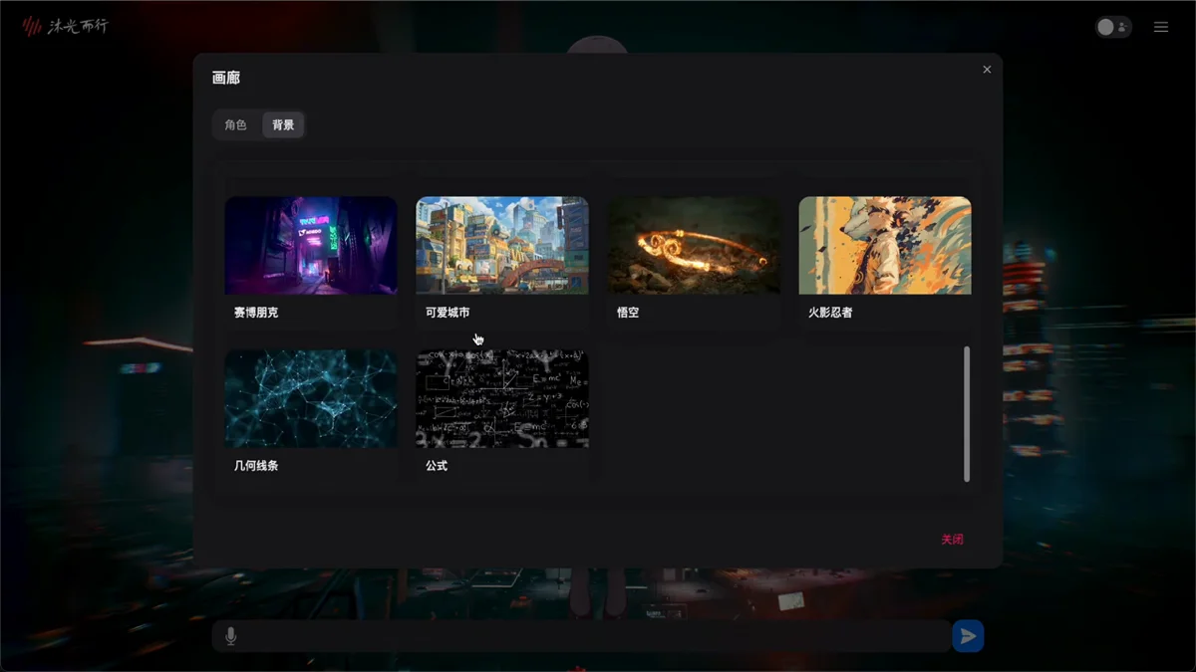Click the 赛博朋克 label text
Viewport: 1196px width, 672px height.
(256, 313)
